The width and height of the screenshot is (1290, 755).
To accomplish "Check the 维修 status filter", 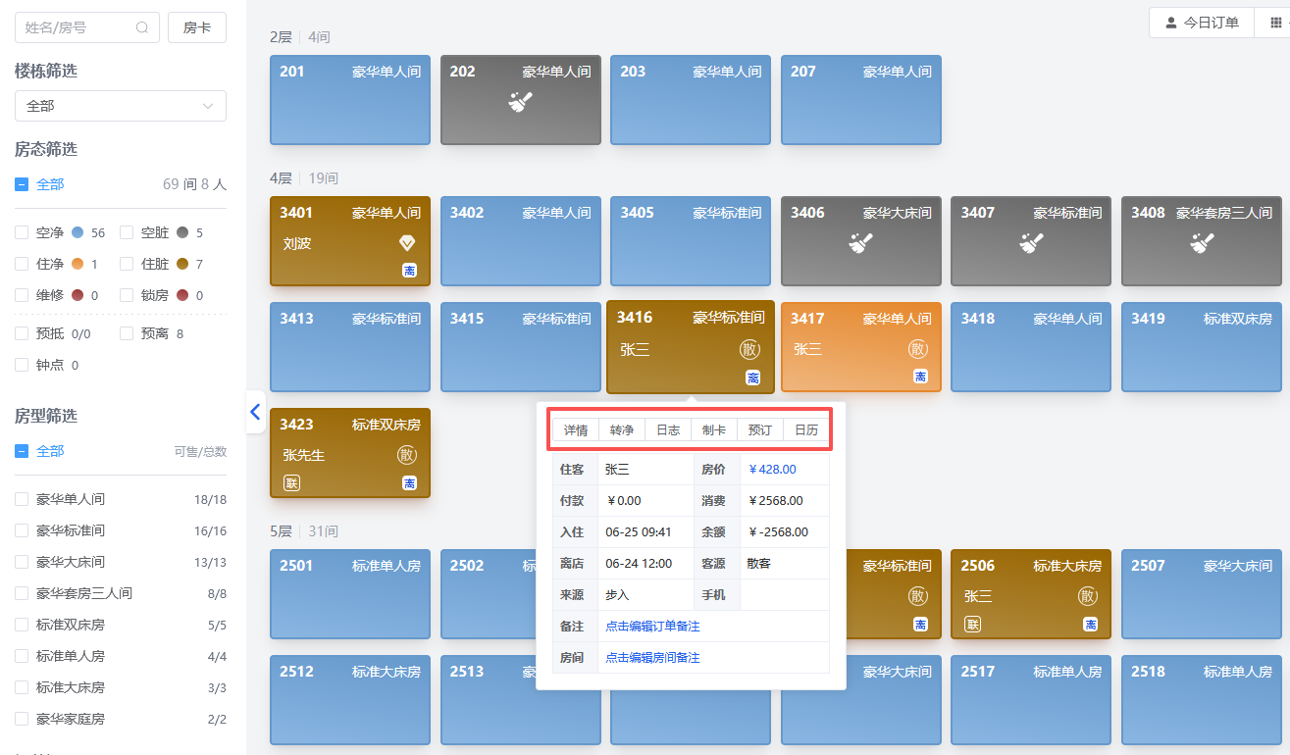I will [22, 296].
